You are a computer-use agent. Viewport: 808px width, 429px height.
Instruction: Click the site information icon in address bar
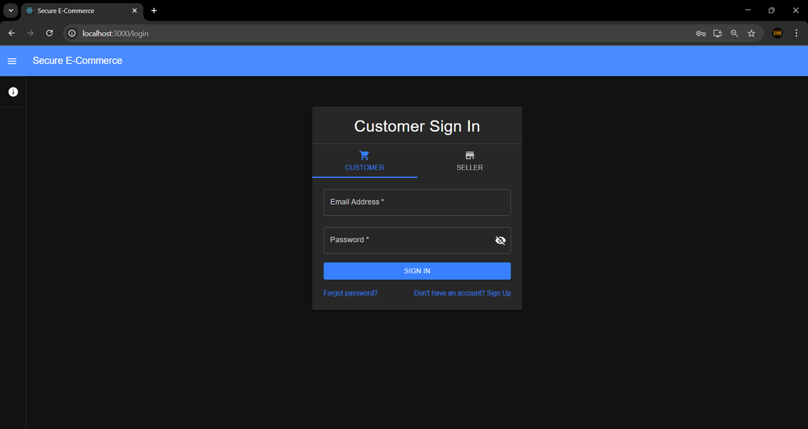(72, 33)
